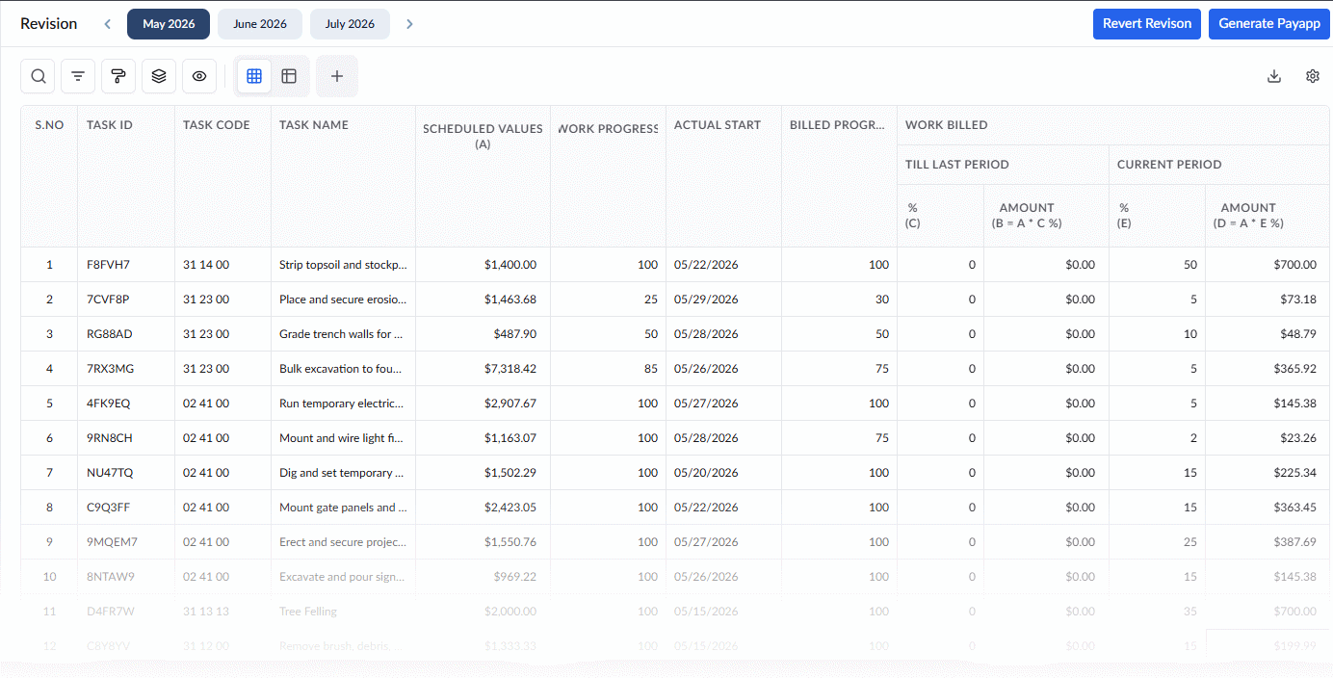Open the search tool icon
Image resolution: width=1333 pixels, height=678 pixels.
pyautogui.click(x=38, y=76)
